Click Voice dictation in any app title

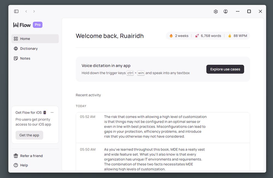(106, 66)
